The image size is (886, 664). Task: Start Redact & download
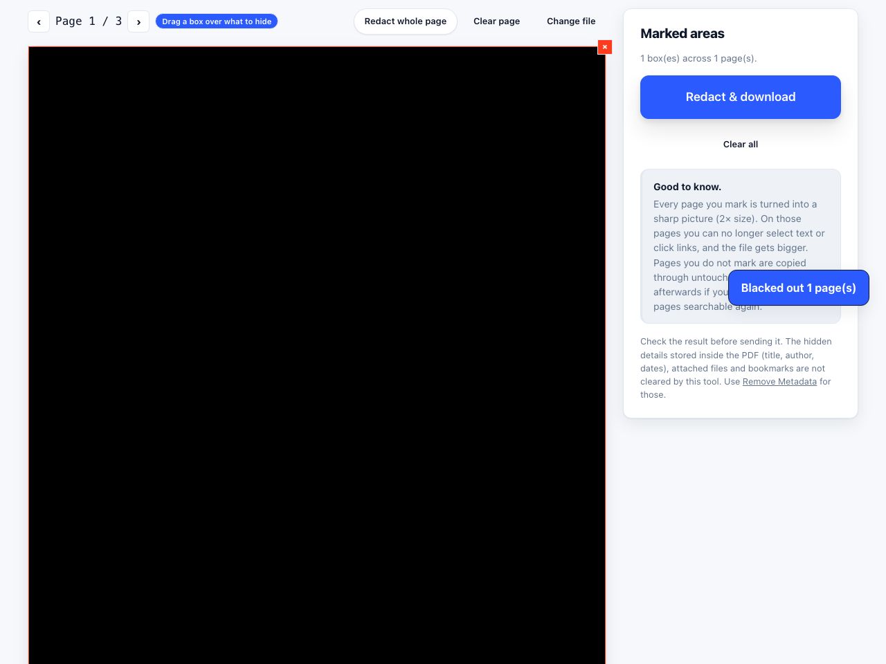coord(741,97)
